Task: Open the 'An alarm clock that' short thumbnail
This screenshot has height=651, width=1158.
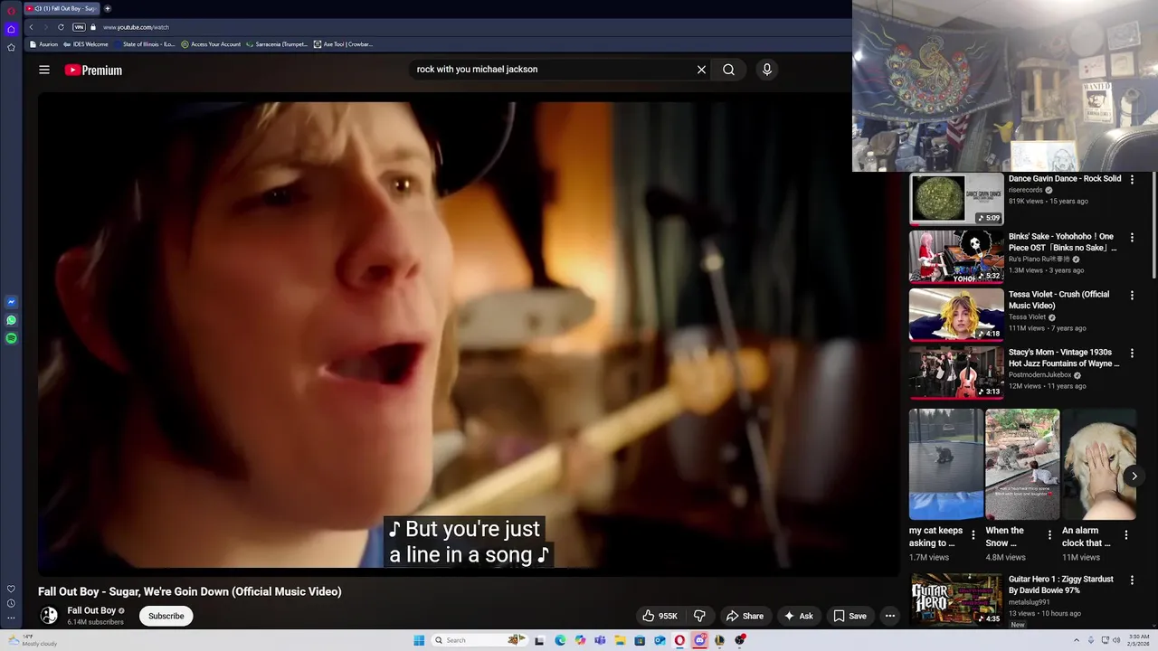Action: 1098,464
